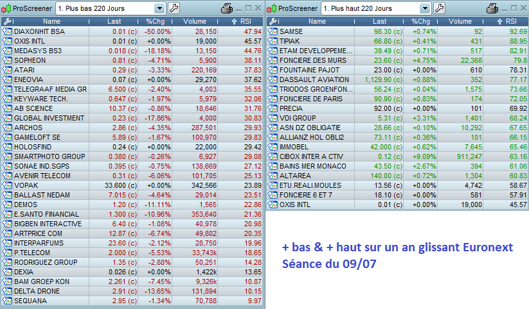Open chart icon for INTERPARFUMS
The height and width of the screenshot is (309, 529).
[x=7, y=243]
